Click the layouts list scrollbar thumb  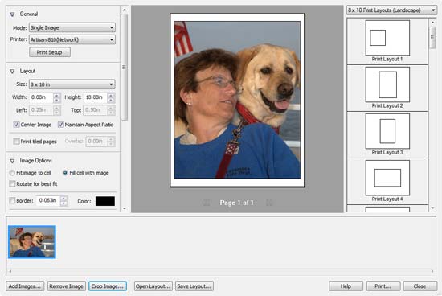point(432,38)
